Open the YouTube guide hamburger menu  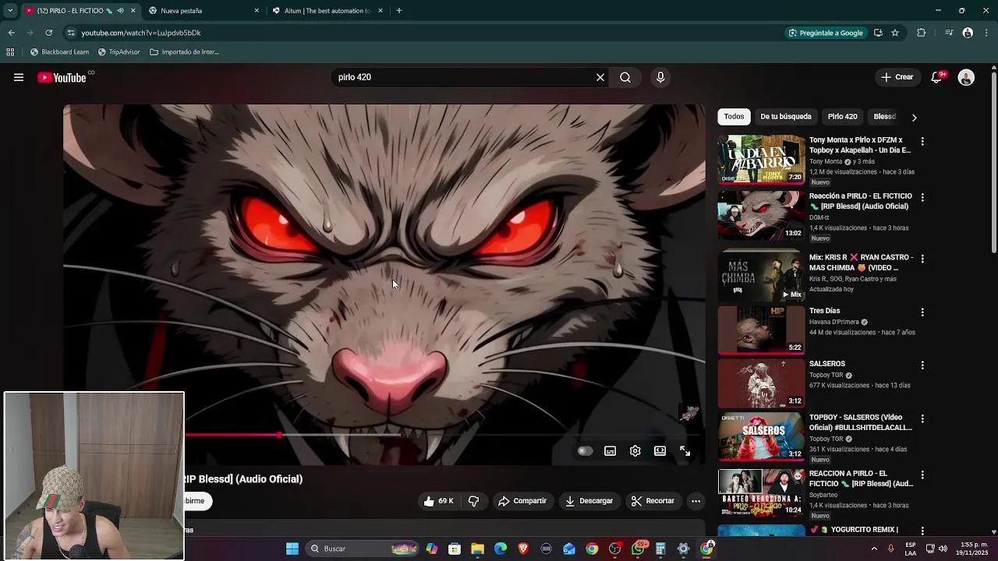19,77
